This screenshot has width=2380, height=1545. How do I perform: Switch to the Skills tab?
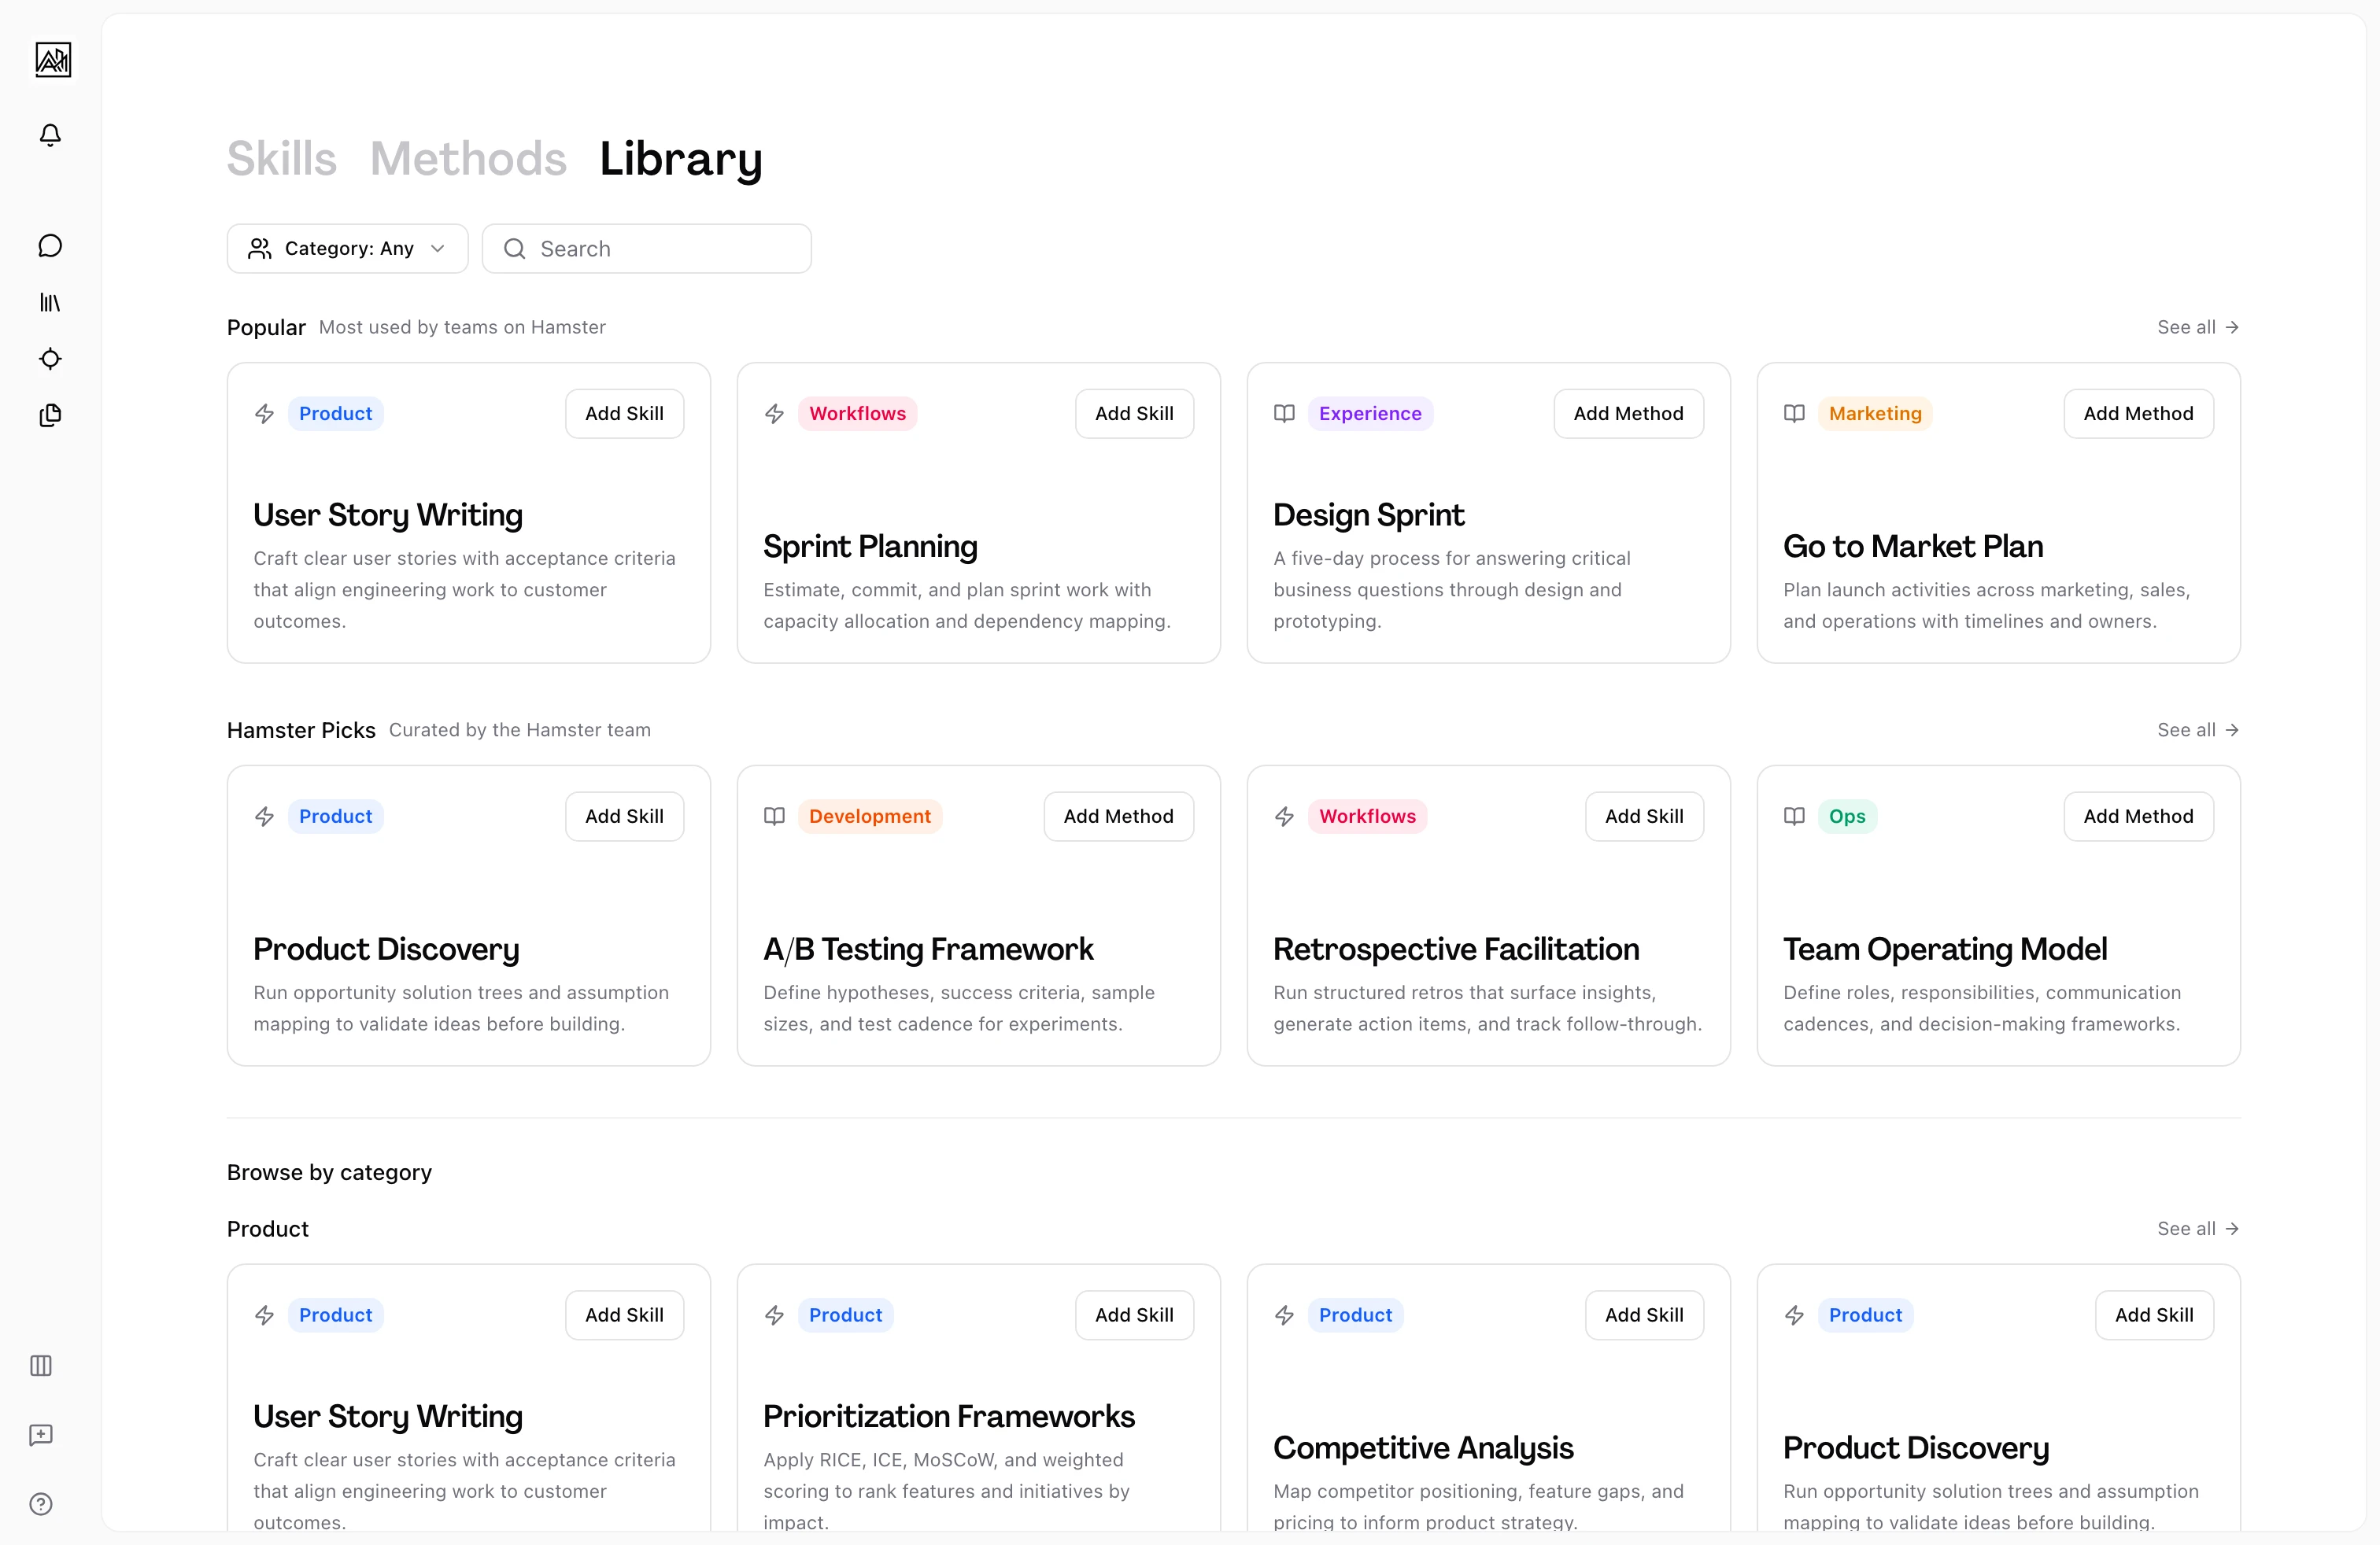click(x=281, y=159)
